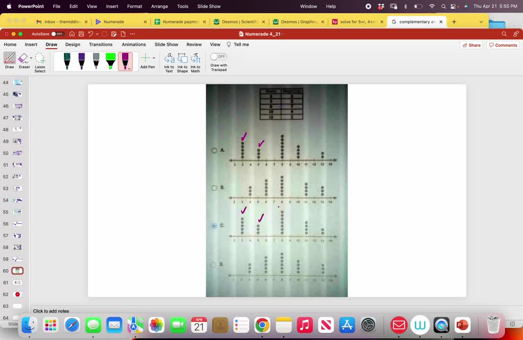523x340 pixels.
Task: Switch to the Transitions ribbon tab
Action: click(101, 44)
